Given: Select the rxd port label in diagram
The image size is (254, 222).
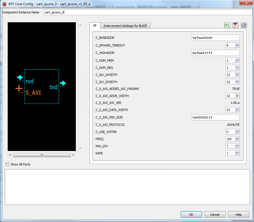Looking at the screenshot, I should 29,81.
